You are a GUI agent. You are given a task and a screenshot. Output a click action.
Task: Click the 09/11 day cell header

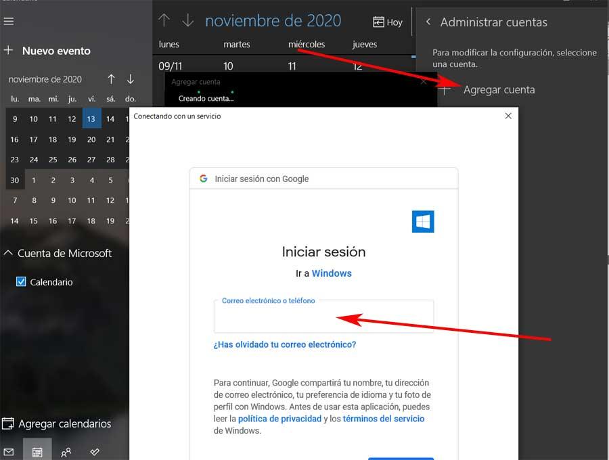pyautogui.click(x=170, y=66)
